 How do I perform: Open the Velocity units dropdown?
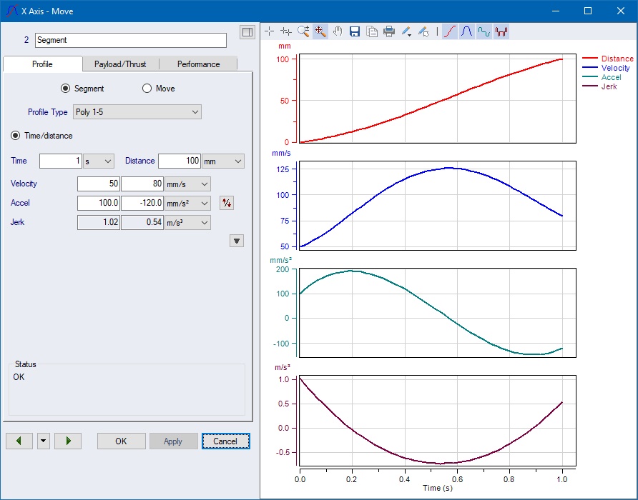pos(187,184)
